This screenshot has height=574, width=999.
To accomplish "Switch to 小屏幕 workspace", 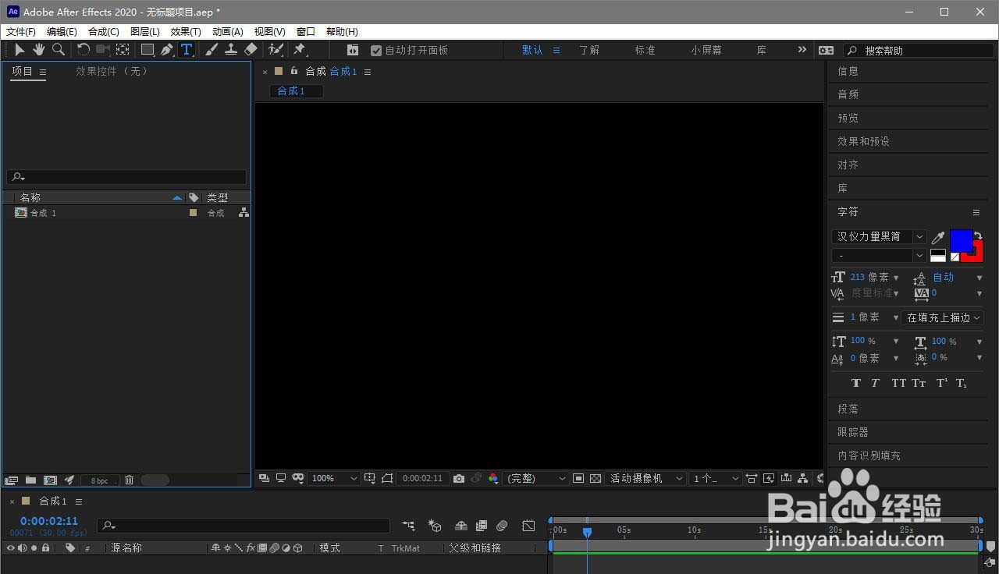I will point(706,50).
